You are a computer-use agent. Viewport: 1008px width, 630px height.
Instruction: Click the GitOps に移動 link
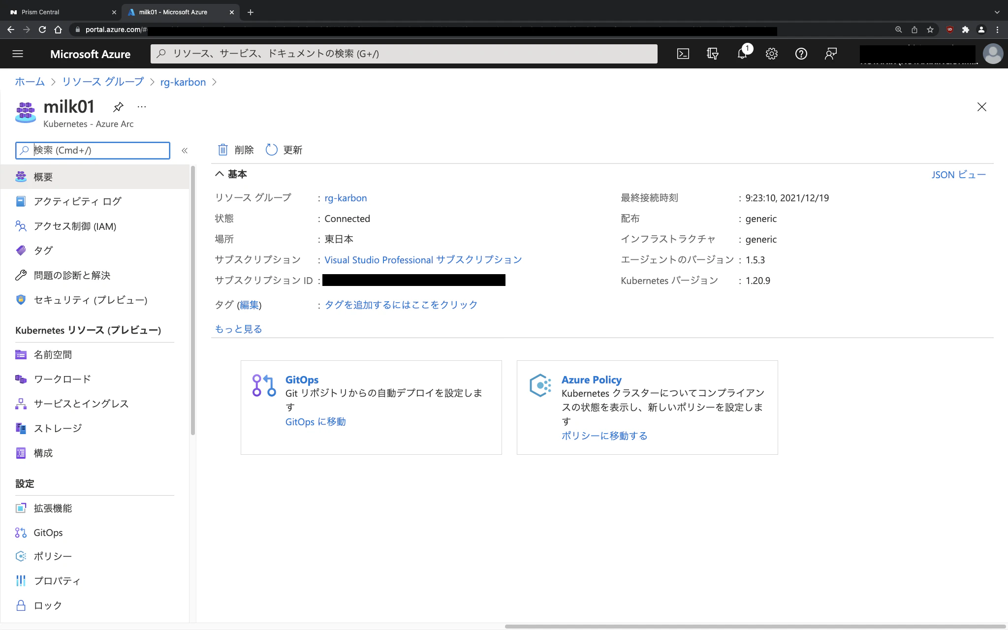click(x=315, y=422)
